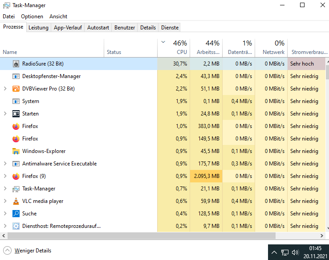
Task: Click the Task-Manager title bar icon
Action: click(x=7, y=5)
